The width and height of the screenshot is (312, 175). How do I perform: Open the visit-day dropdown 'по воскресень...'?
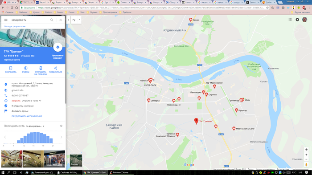[35, 126]
